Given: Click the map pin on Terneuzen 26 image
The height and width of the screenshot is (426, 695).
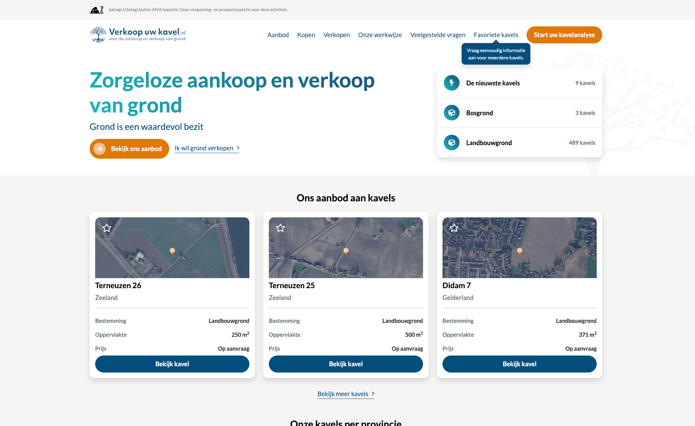Looking at the screenshot, I should [x=172, y=251].
